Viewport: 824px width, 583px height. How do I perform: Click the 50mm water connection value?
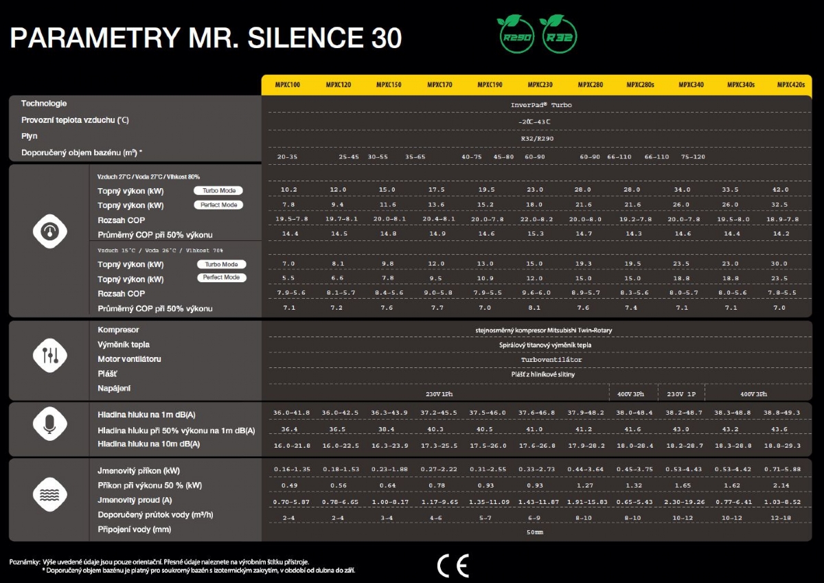click(535, 532)
